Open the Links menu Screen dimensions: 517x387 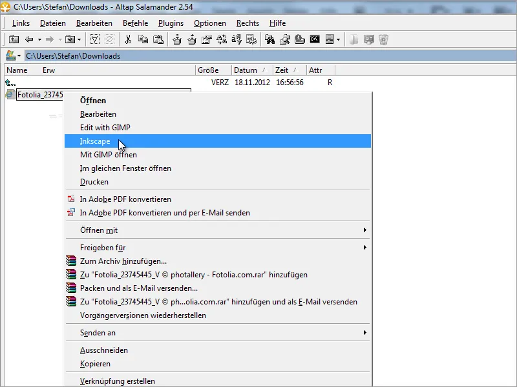[21, 23]
